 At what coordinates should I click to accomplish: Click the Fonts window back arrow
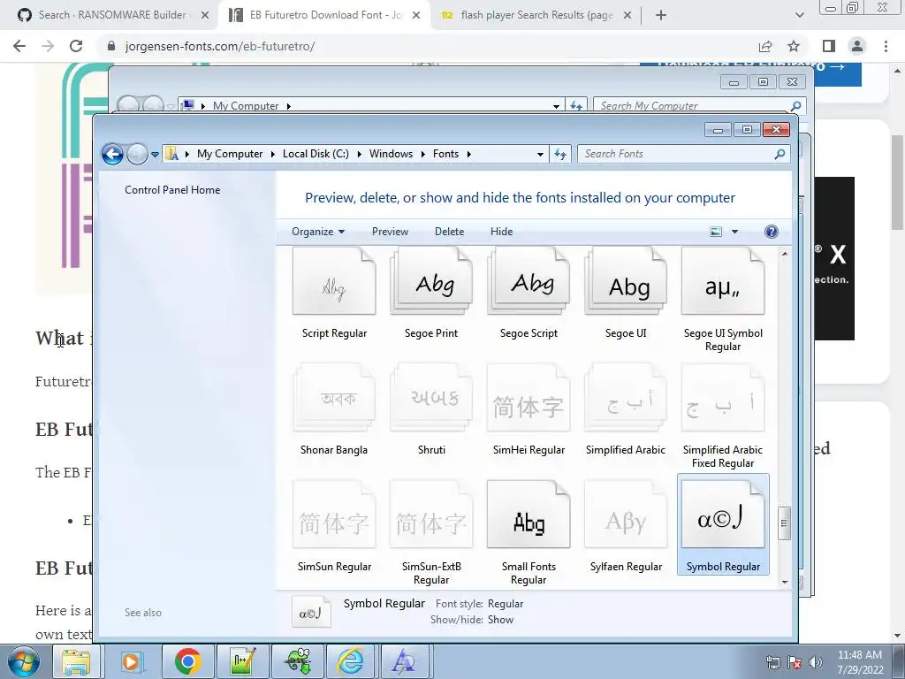click(112, 154)
